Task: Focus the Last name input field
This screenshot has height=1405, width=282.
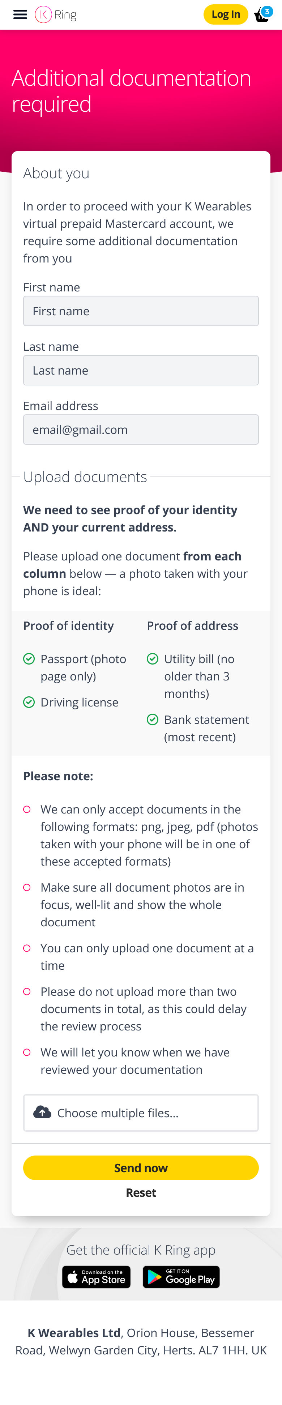Action: (x=141, y=370)
